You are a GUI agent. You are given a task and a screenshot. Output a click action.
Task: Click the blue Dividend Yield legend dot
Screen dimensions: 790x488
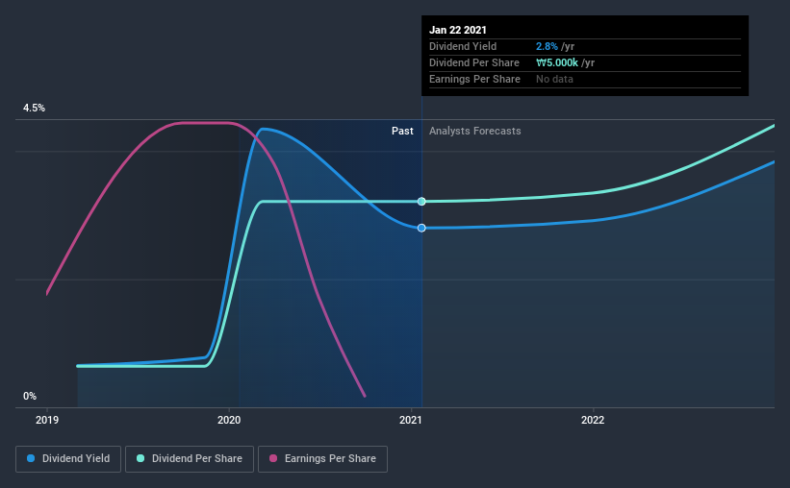coord(31,458)
